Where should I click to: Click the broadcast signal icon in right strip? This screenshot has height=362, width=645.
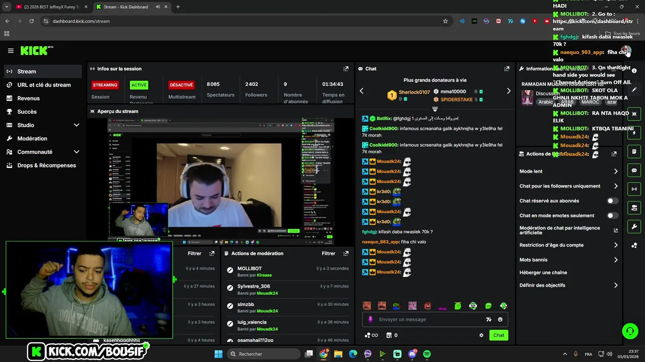pos(634,189)
